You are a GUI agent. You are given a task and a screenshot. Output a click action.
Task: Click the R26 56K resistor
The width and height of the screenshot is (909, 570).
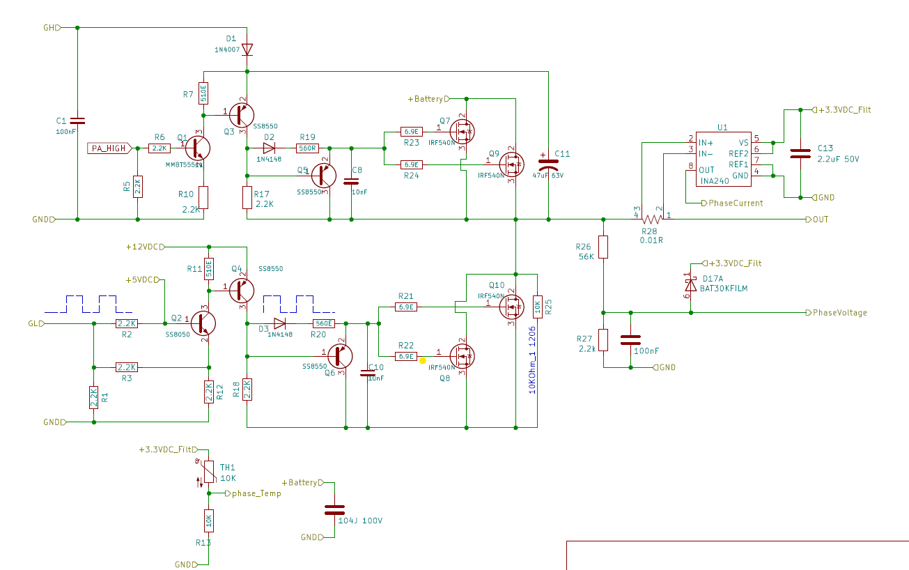coord(603,247)
